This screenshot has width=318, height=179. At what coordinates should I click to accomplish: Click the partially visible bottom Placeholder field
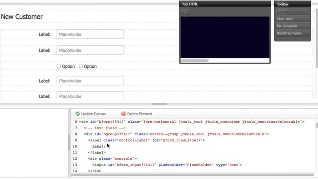tap(90, 96)
